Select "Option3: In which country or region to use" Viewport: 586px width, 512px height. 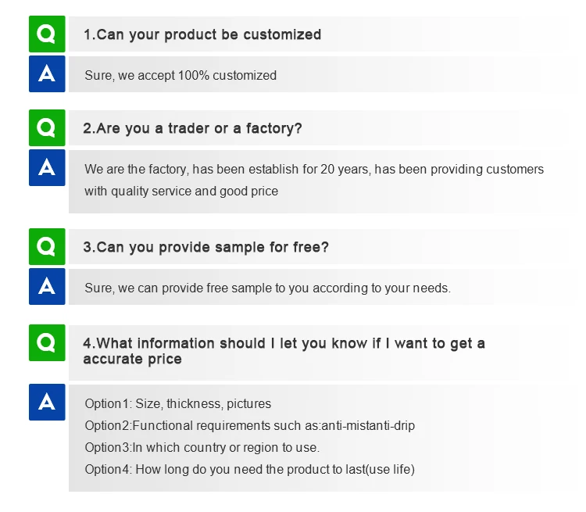(x=202, y=448)
